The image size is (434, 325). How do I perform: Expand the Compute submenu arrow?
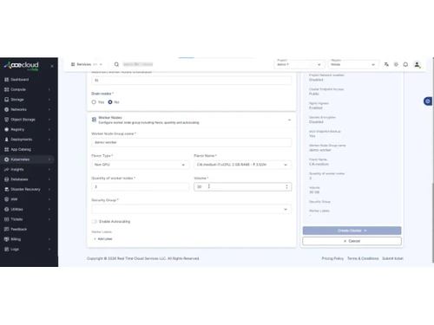click(49, 89)
